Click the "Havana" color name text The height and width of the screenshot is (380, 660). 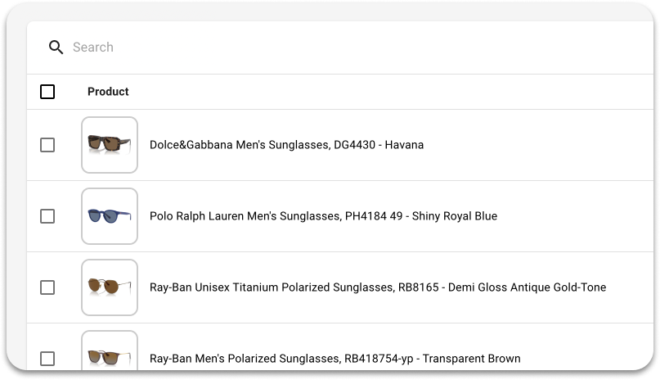click(404, 145)
